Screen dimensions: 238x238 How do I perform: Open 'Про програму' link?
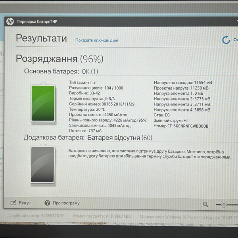pos(66,203)
